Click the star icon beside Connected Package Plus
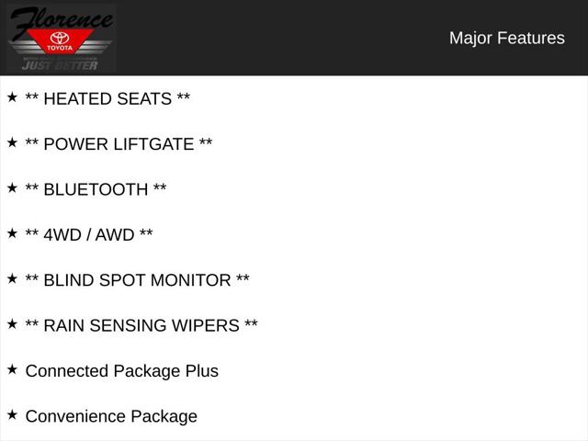The height and width of the screenshot is (441, 588). (x=12, y=369)
